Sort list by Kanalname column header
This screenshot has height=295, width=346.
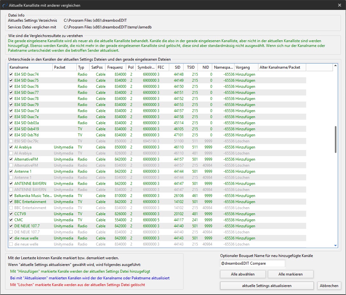[x=30, y=67]
